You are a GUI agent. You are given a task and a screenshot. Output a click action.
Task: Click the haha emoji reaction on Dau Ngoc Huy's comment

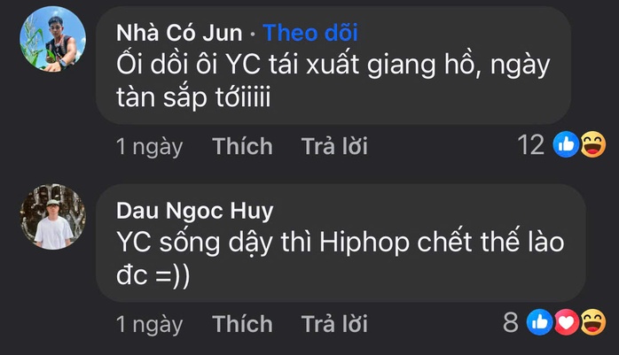591,323
